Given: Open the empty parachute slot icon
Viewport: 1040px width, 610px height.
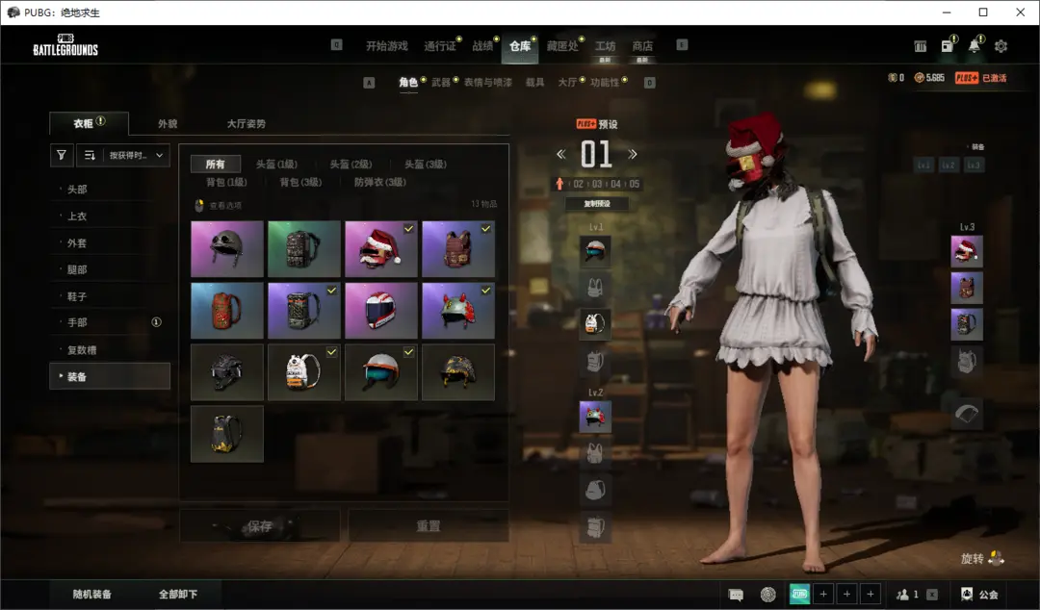Looking at the screenshot, I should 967,413.
